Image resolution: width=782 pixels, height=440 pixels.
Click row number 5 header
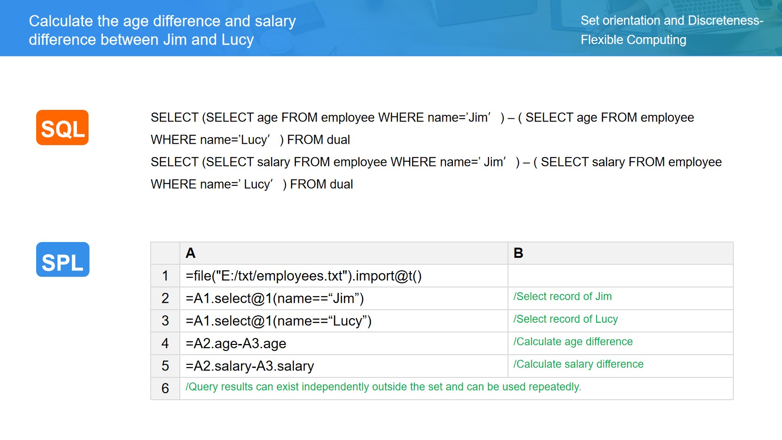click(165, 366)
